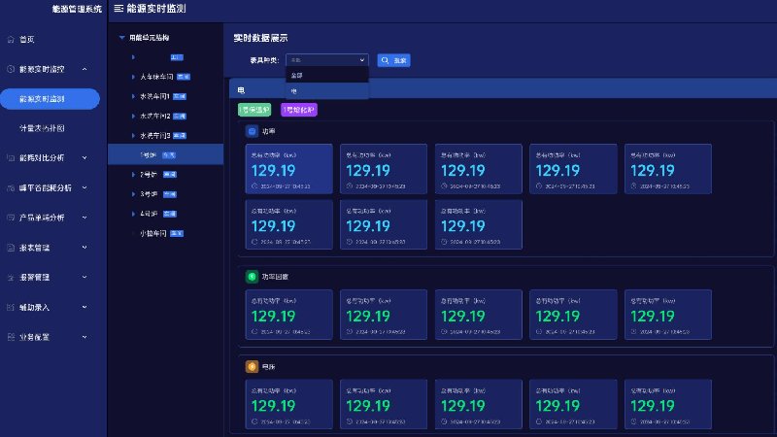Image resolution: width=777 pixels, height=437 pixels.
Task: Click the icon beside 能耗对比分析
Action: 11,158
